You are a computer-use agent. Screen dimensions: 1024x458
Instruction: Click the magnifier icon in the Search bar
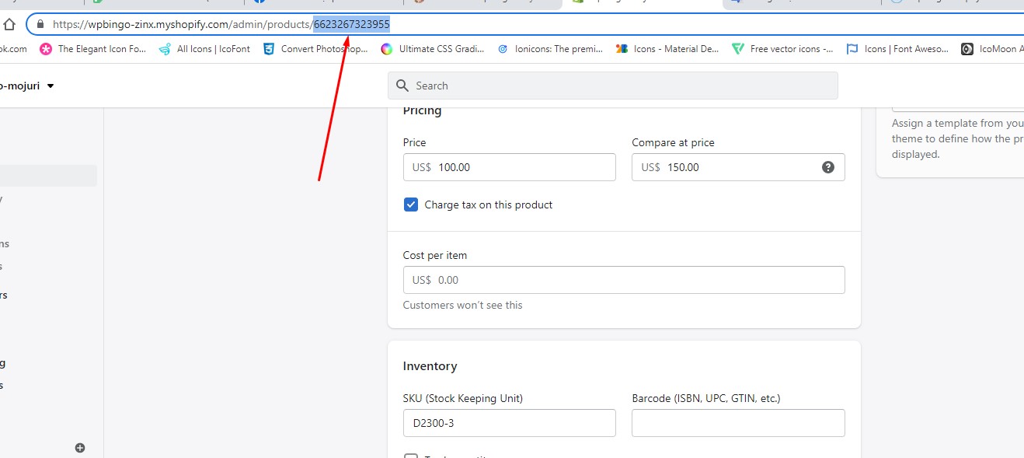click(402, 86)
